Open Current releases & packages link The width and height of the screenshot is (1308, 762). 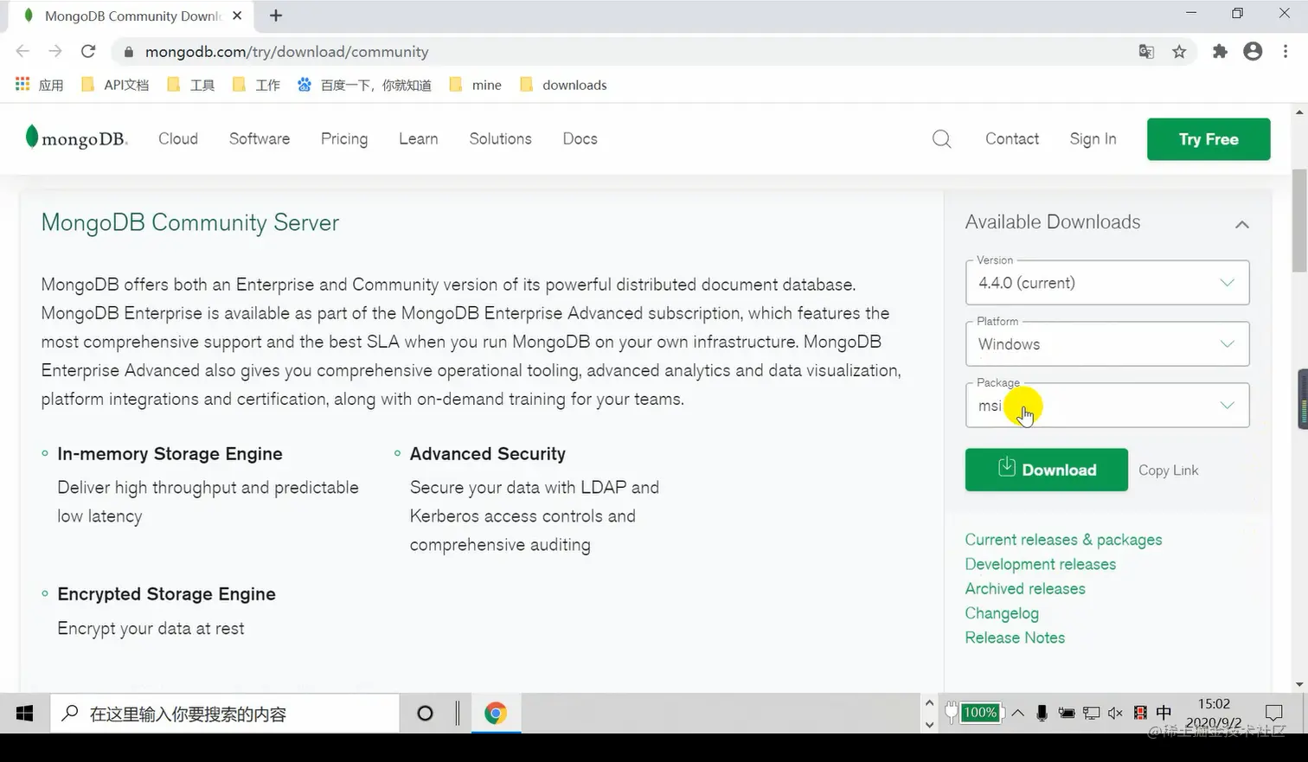(x=1063, y=540)
